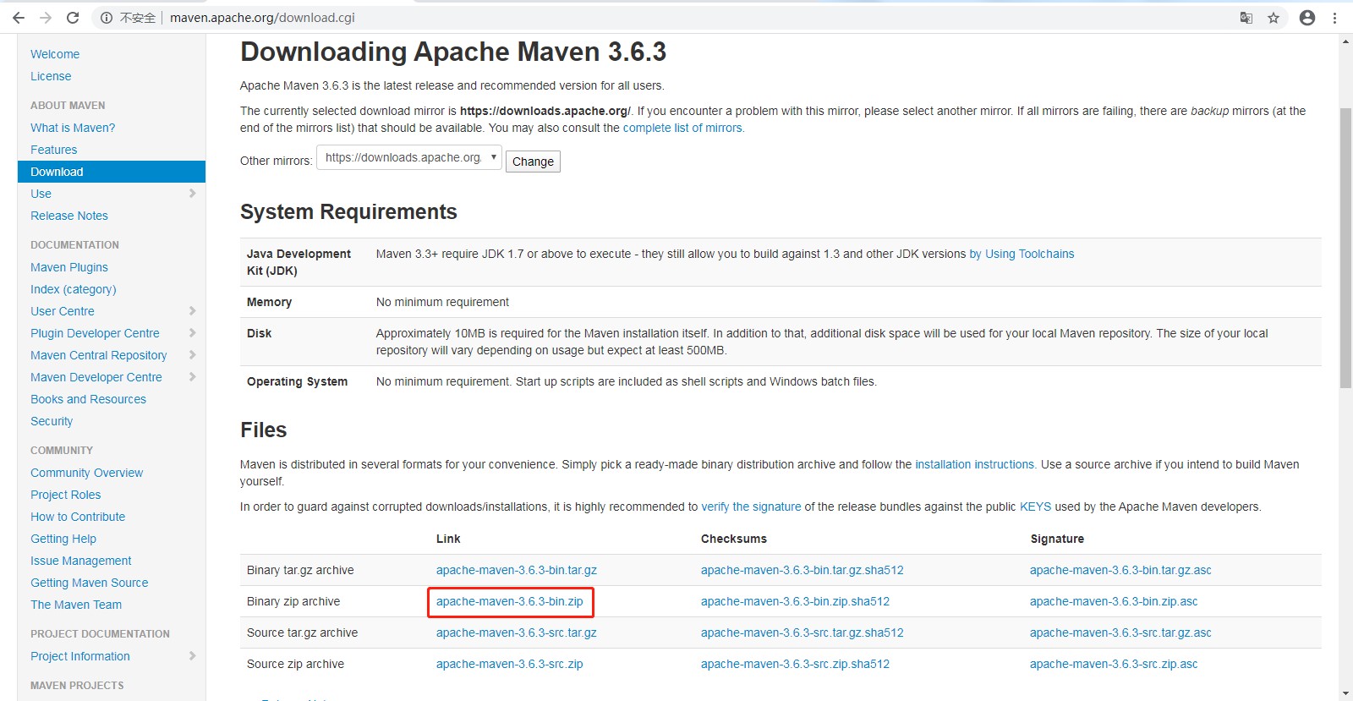Expand Maven Developer Centre chevron
The width and height of the screenshot is (1353, 701).
tap(193, 377)
